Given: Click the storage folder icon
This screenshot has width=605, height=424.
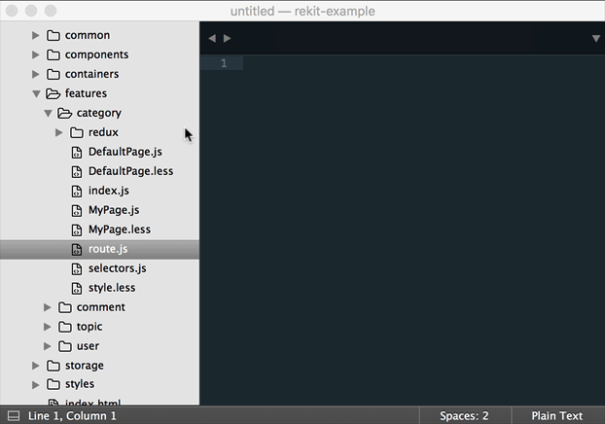Looking at the screenshot, I should (x=53, y=366).
